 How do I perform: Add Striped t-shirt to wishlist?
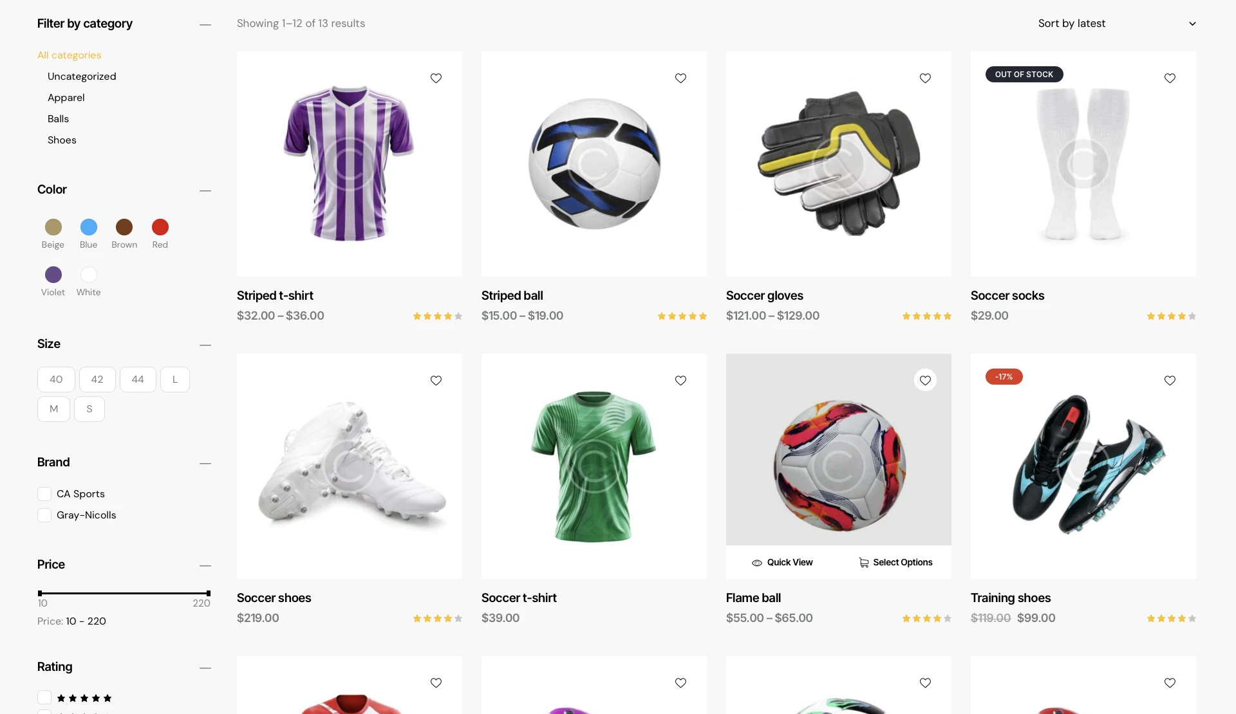[436, 78]
